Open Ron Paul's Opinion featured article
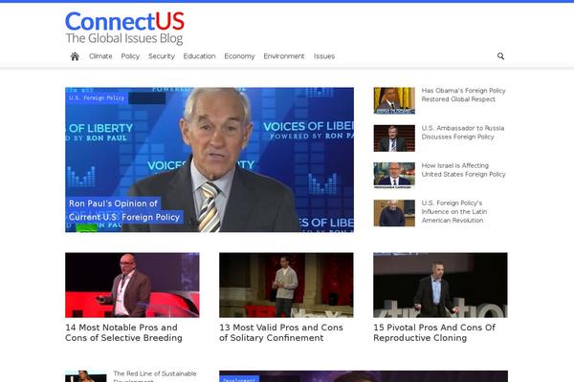Viewport: 574px width, 382px height. [124, 210]
